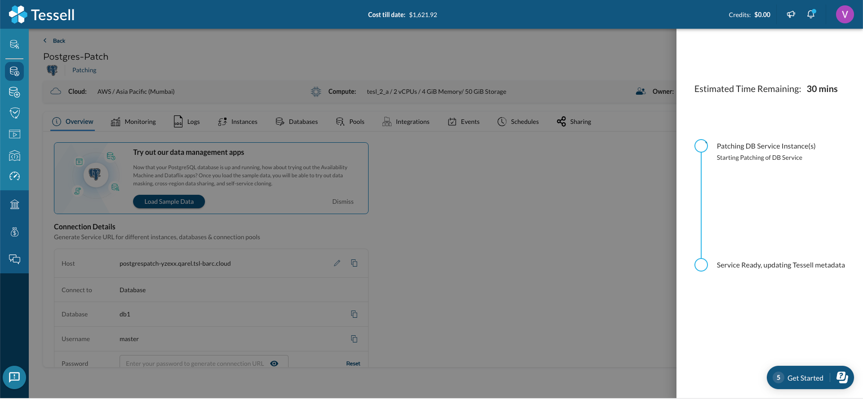
Task: Click the Get Started help chat icon
Action: [x=842, y=377]
